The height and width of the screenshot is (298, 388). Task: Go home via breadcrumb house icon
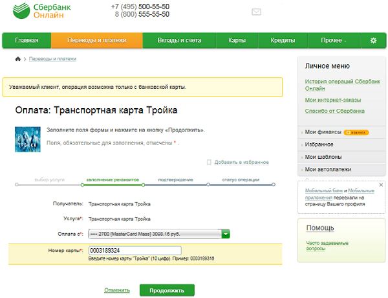click(x=18, y=59)
